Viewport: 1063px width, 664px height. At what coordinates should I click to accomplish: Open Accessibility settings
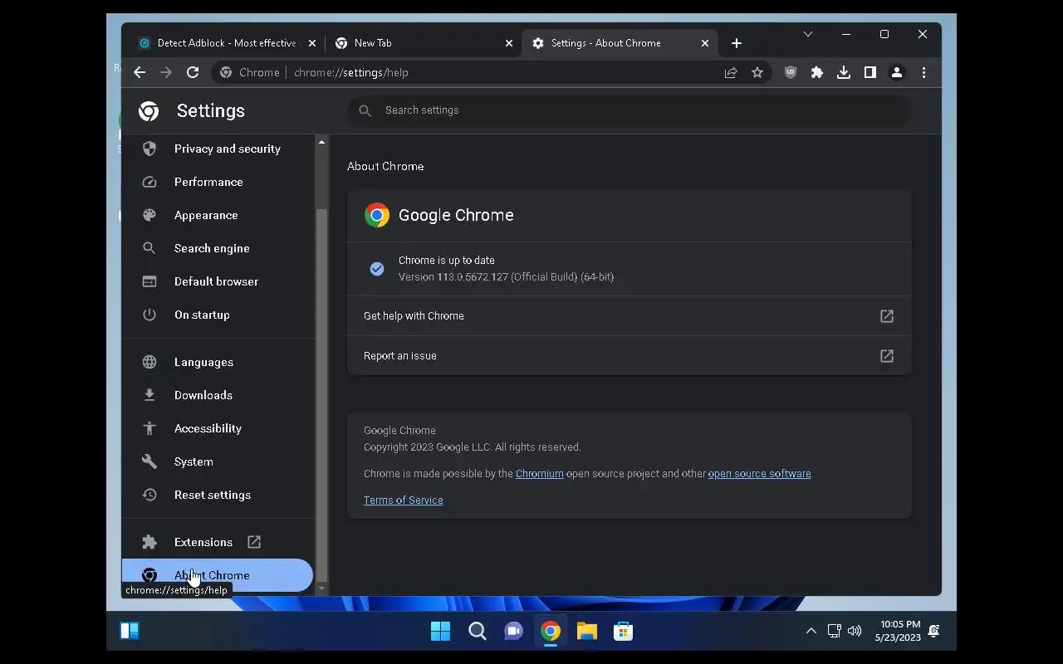click(218, 428)
